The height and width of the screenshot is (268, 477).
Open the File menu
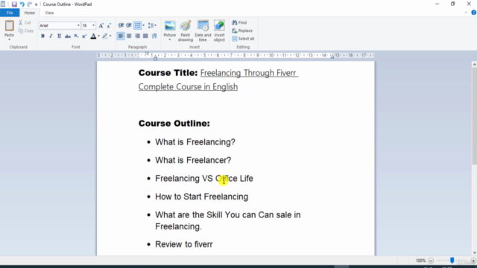pos(10,13)
